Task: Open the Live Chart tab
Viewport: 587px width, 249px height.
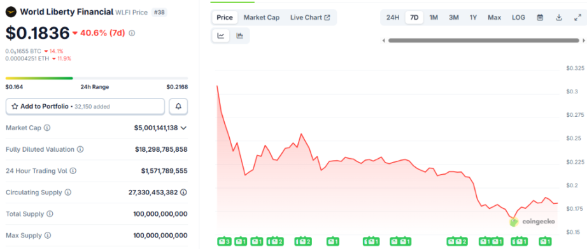Action: pos(310,18)
